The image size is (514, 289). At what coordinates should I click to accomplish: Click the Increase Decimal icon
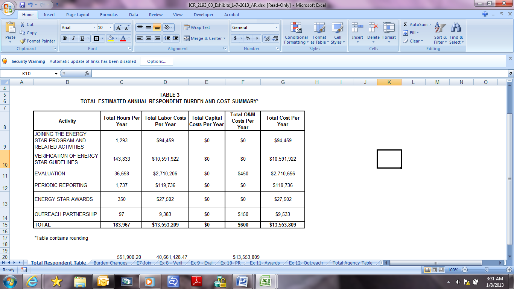(267, 38)
